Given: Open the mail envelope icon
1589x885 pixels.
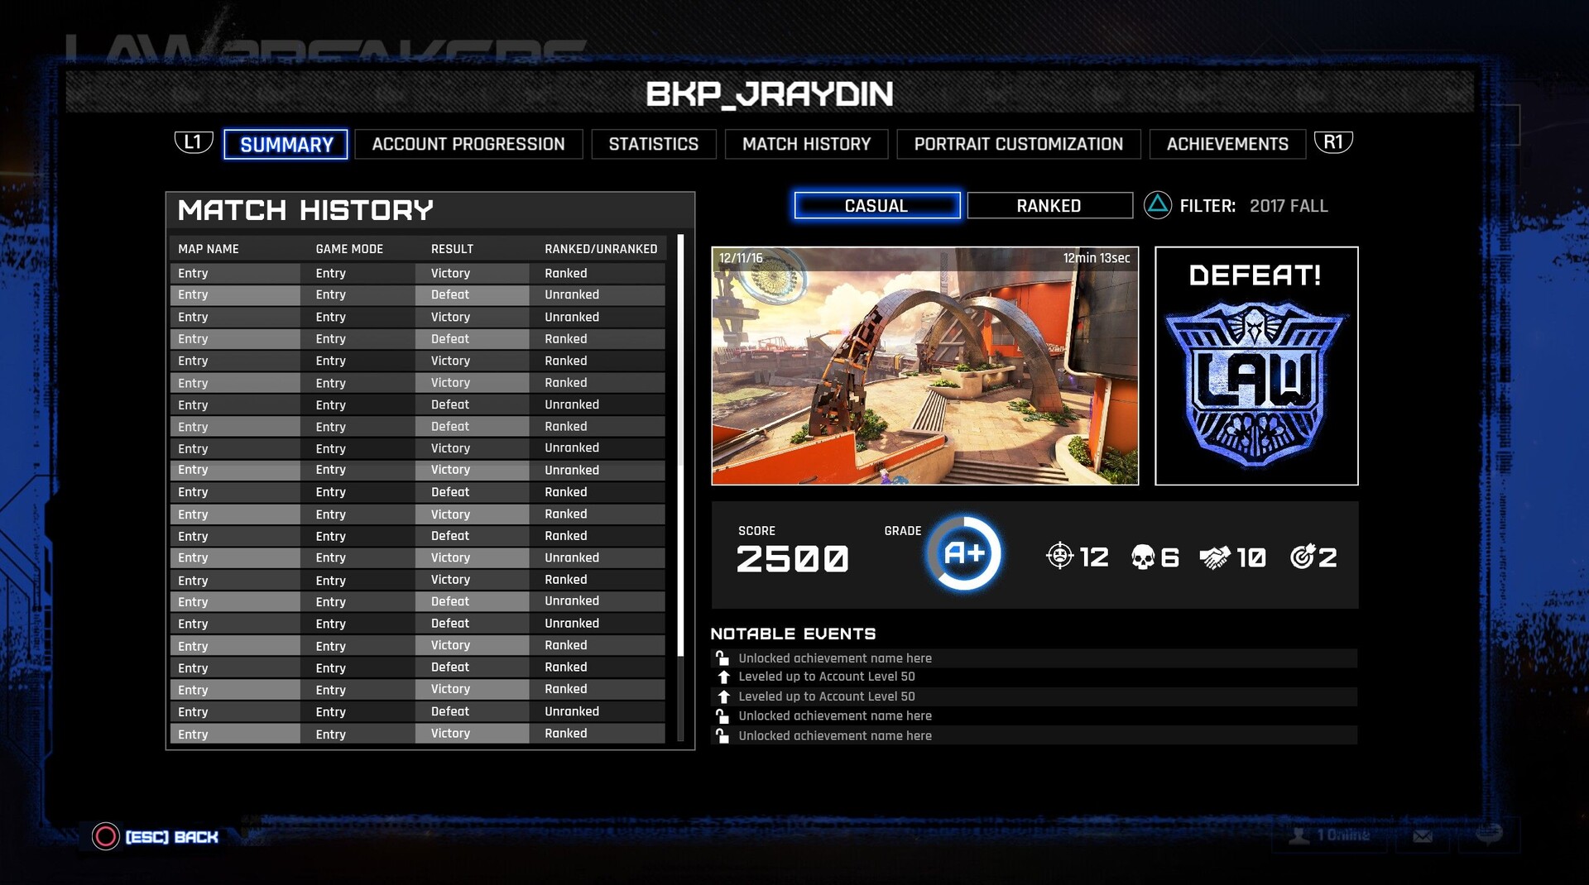Looking at the screenshot, I should pyautogui.click(x=1423, y=836).
